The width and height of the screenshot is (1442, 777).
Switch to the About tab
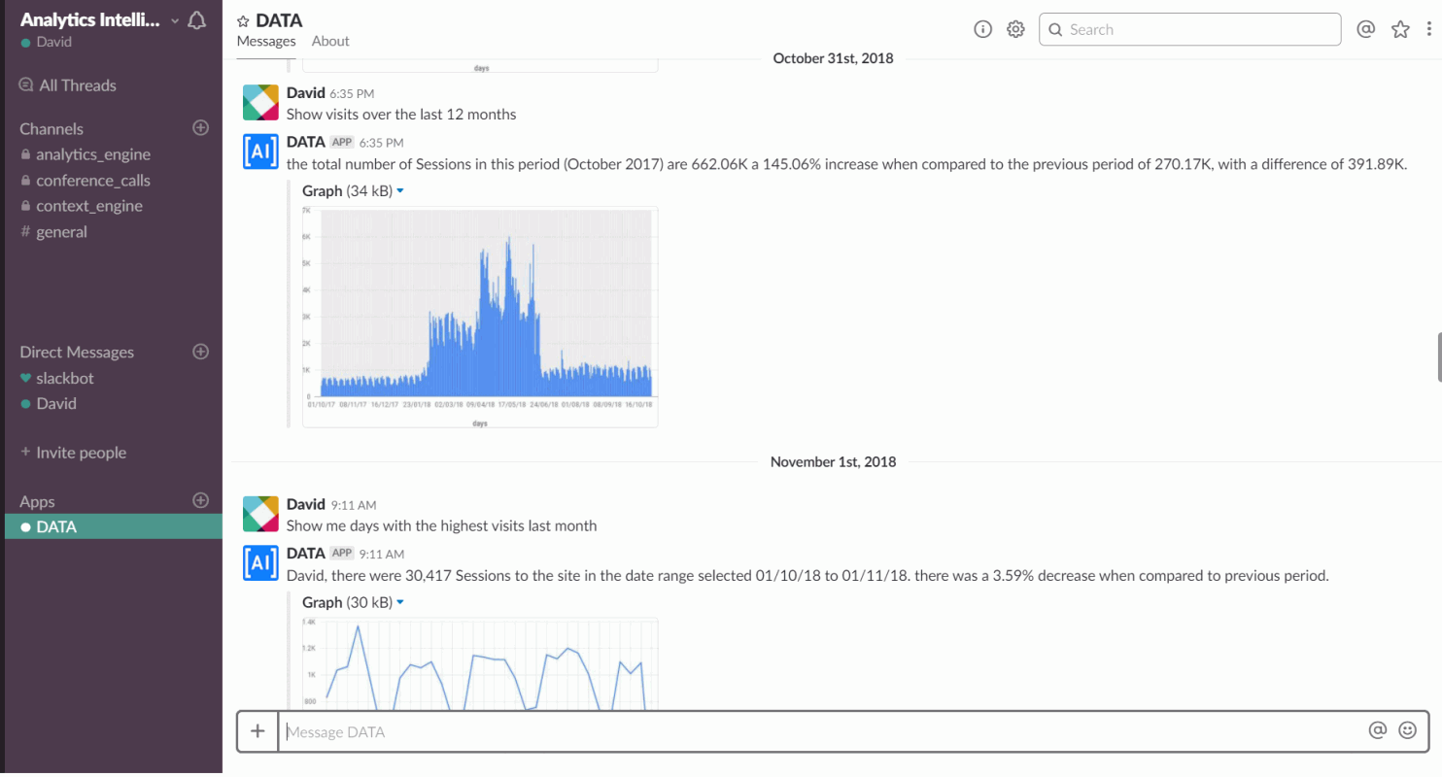[x=330, y=41]
